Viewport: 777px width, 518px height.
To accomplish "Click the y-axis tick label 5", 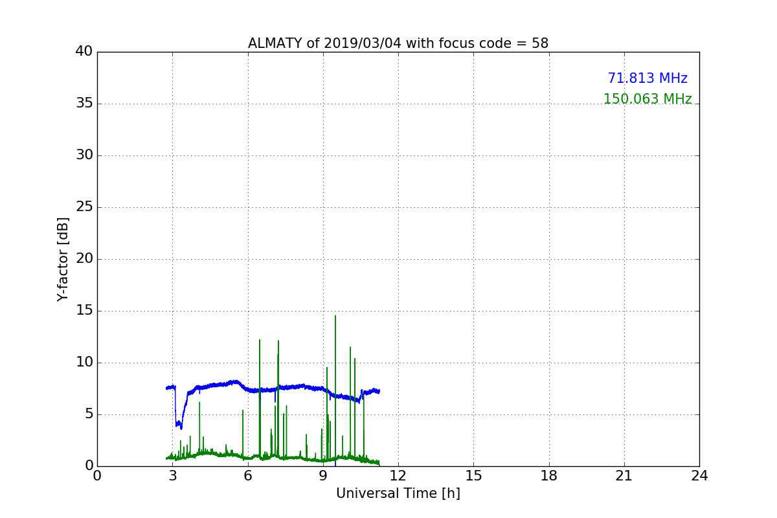I will coord(89,414).
